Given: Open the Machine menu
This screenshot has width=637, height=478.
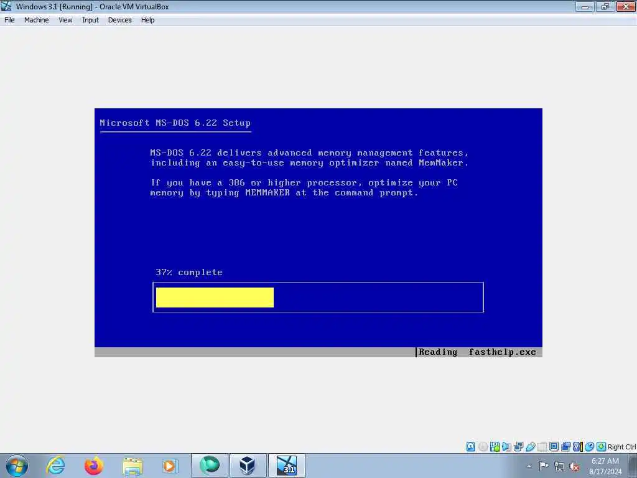Looking at the screenshot, I should point(37,20).
